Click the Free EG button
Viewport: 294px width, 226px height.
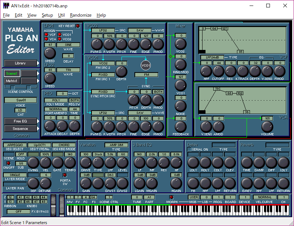click(x=21, y=121)
